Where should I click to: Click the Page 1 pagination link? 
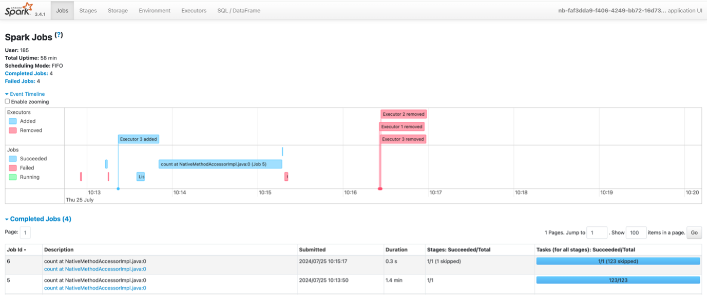point(25,233)
